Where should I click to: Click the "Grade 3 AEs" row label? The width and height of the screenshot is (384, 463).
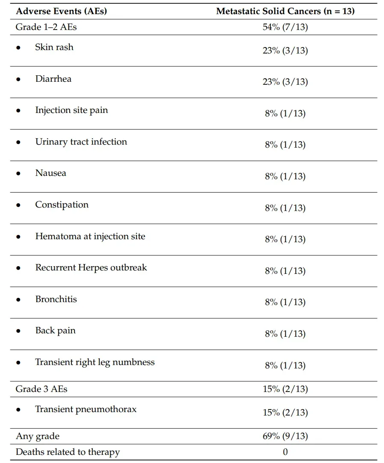pyautogui.click(x=41, y=389)
